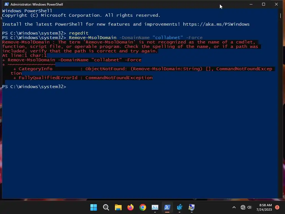Click 'FullyQualifiedErrorId' error label
Screen dimensions: 285x214
48,78
